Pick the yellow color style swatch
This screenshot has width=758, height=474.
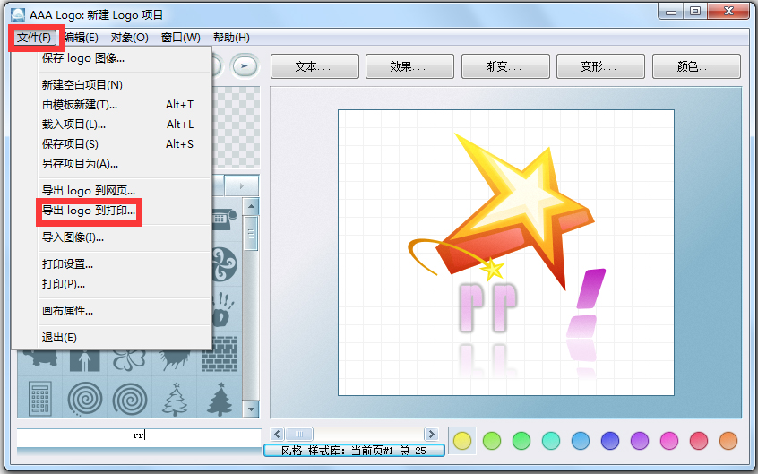tap(462, 440)
